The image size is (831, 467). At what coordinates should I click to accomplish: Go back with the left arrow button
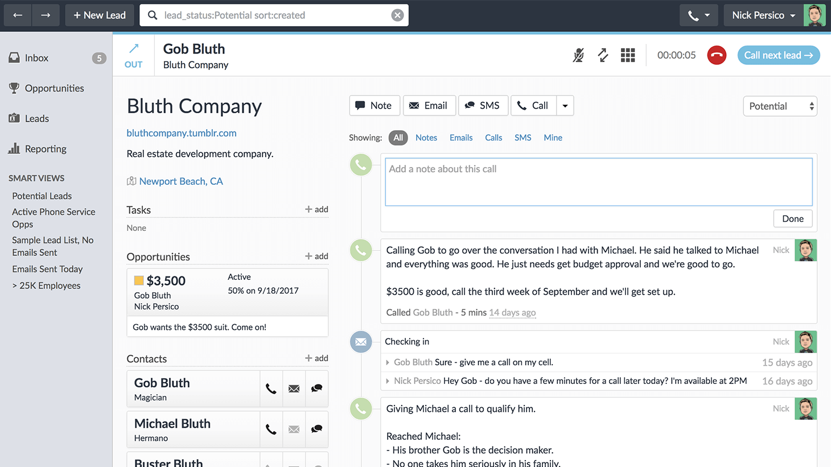coord(18,15)
